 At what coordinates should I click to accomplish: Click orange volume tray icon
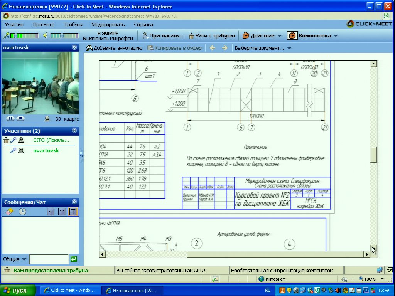[x=338, y=290]
